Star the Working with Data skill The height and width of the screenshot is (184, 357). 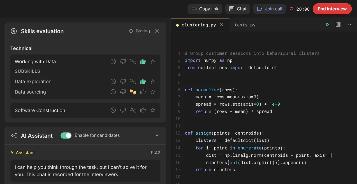[153, 62]
